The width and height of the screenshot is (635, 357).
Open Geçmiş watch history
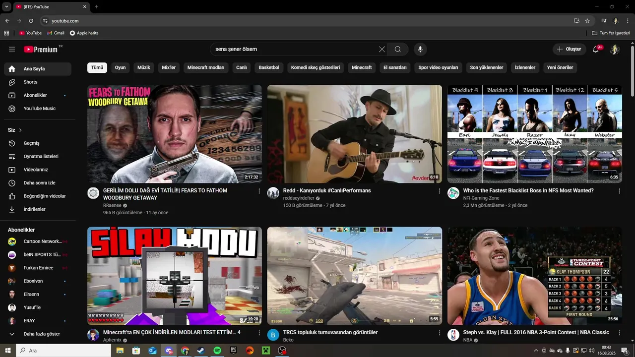pos(38,143)
